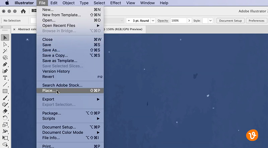
Task: Click the Opacity label link
Action: click(x=163, y=21)
